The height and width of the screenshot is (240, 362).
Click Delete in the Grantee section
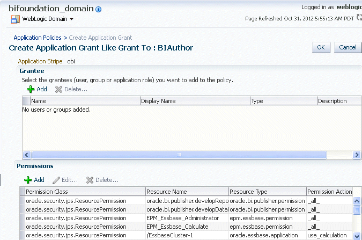pyautogui.click(x=71, y=89)
